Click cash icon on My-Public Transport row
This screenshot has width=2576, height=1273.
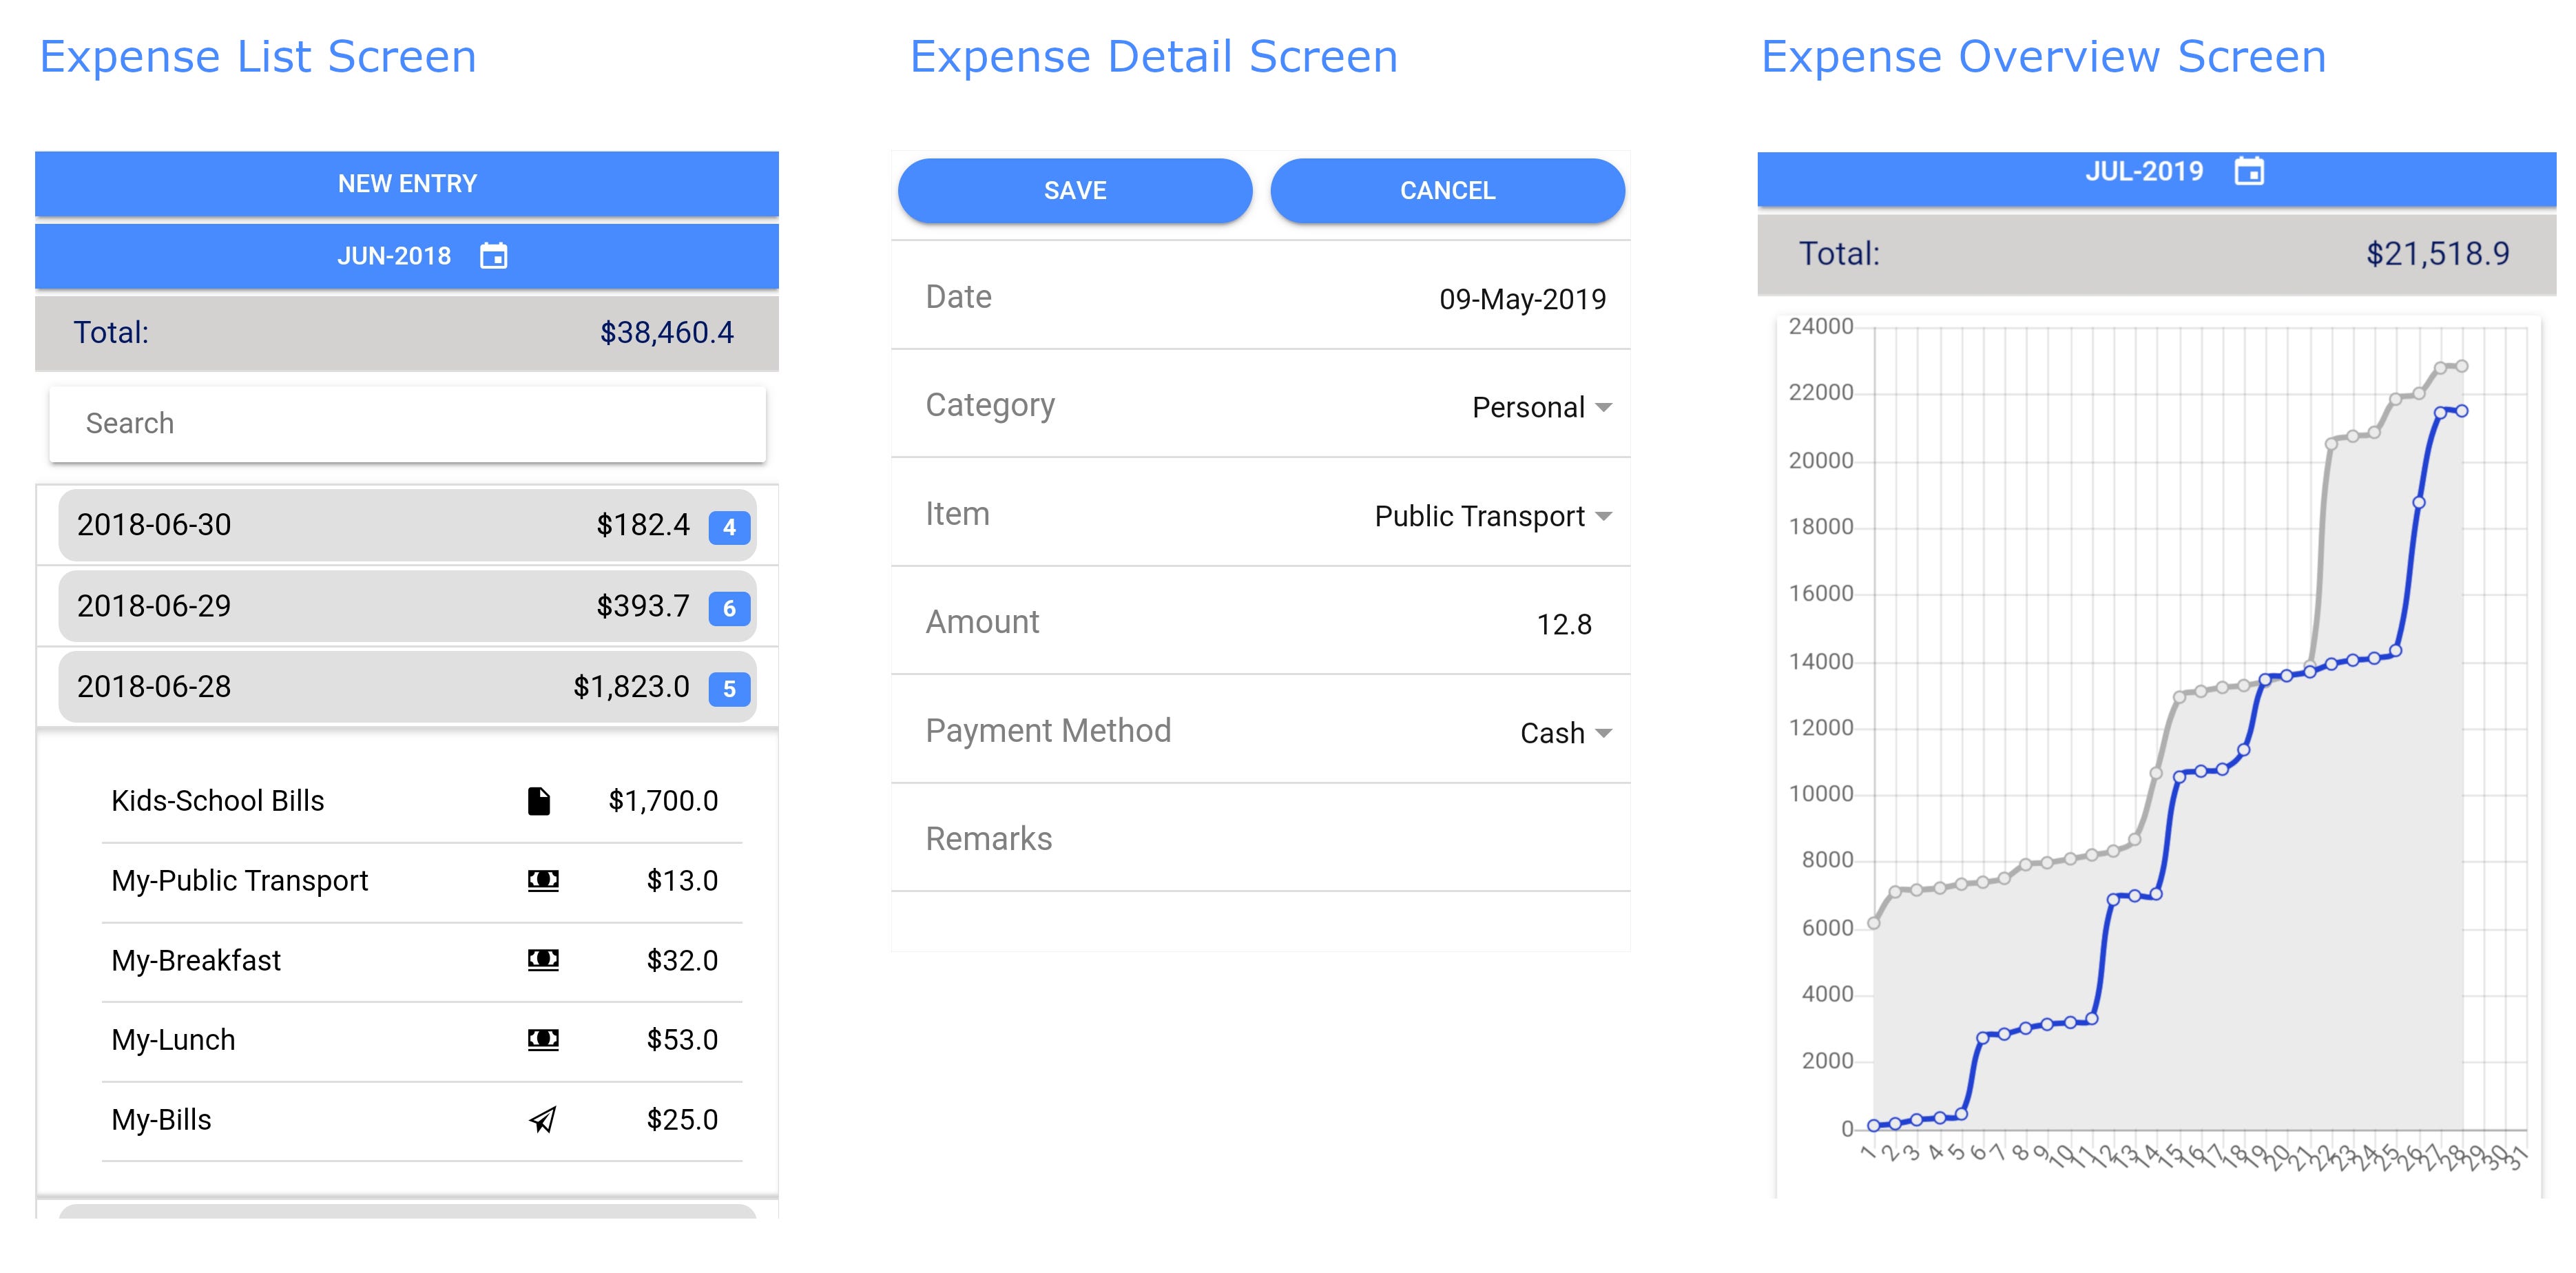[543, 880]
